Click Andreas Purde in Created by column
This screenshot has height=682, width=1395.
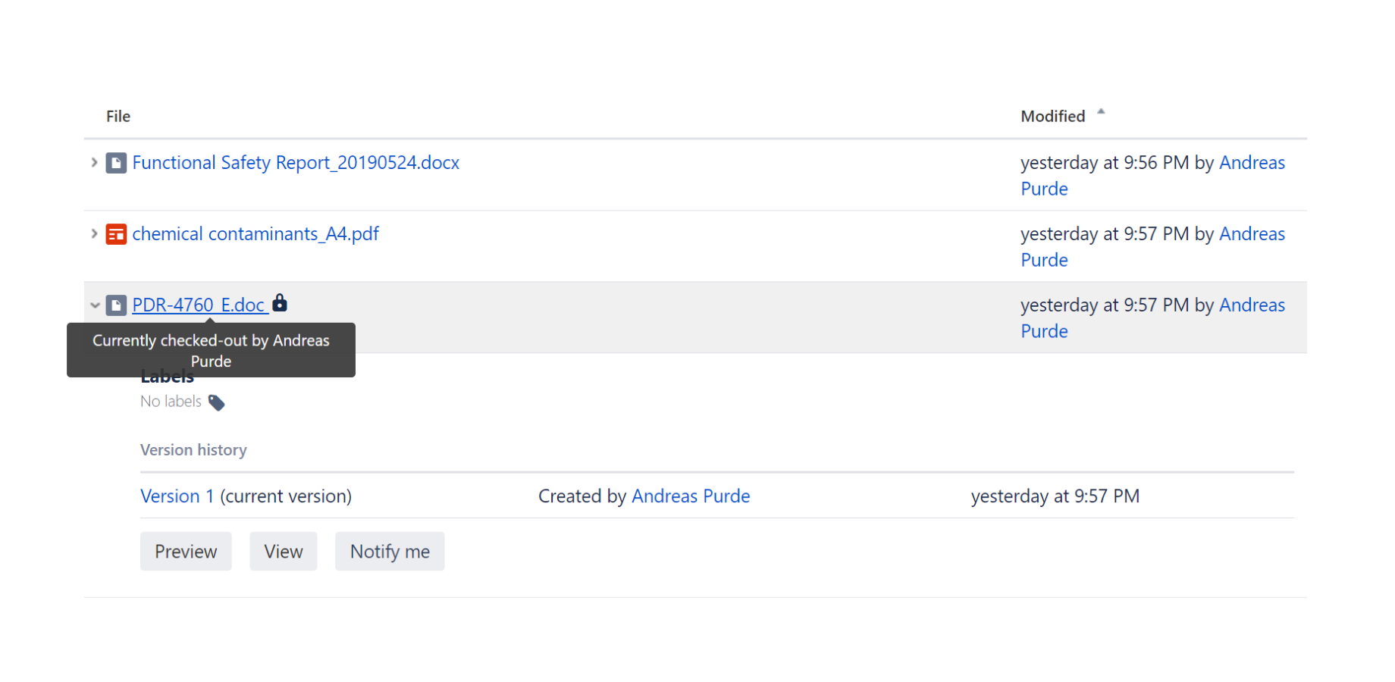point(690,496)
